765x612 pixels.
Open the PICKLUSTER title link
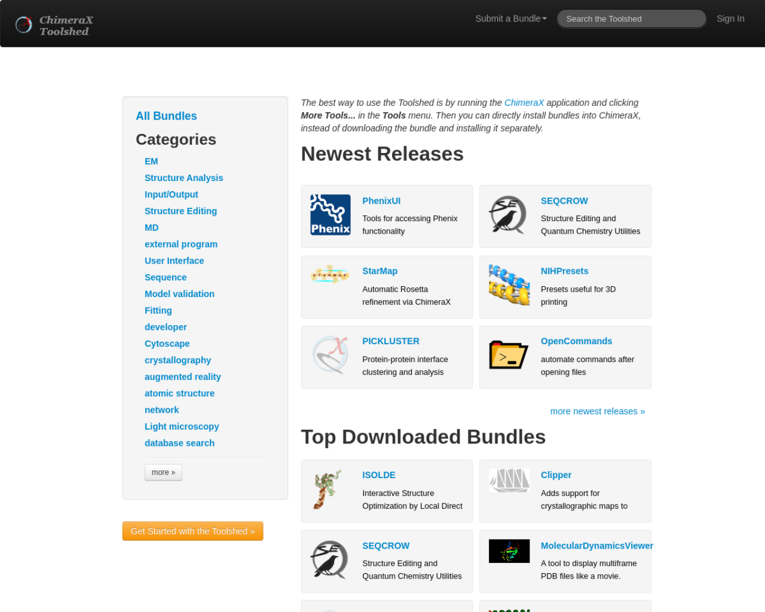(x=391, y=341)
